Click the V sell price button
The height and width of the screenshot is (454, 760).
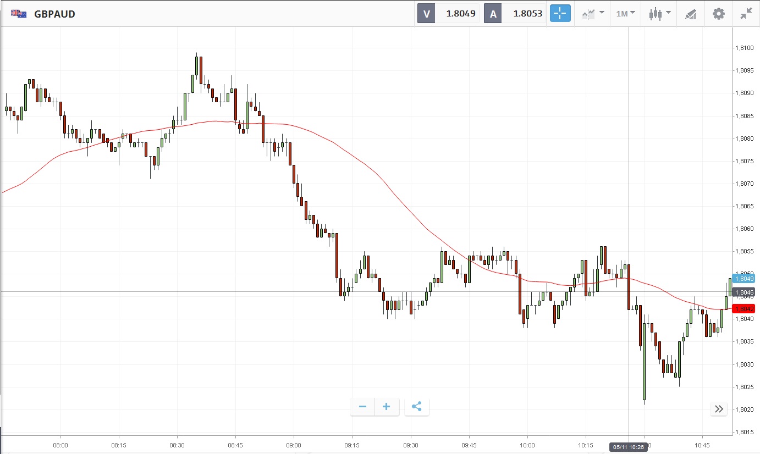point(449,14)
